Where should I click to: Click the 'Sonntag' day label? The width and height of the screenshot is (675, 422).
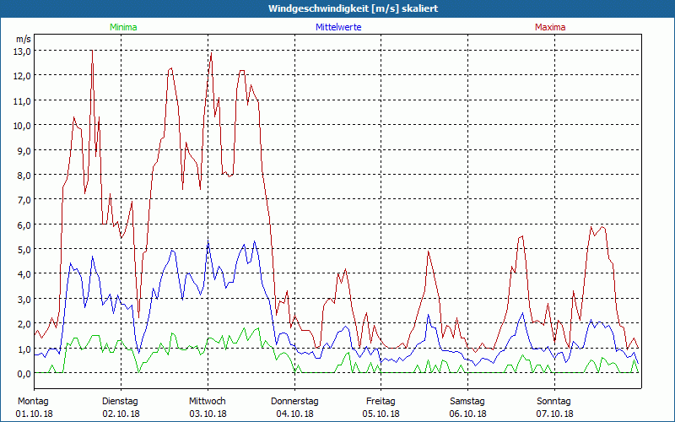(x=553, y=402)
